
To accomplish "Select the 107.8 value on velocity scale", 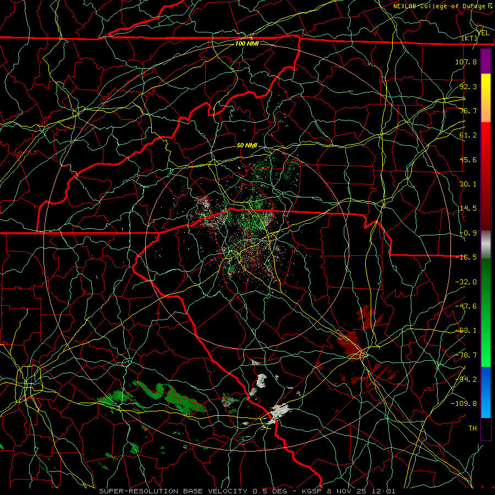I will (x=466, y=62).
